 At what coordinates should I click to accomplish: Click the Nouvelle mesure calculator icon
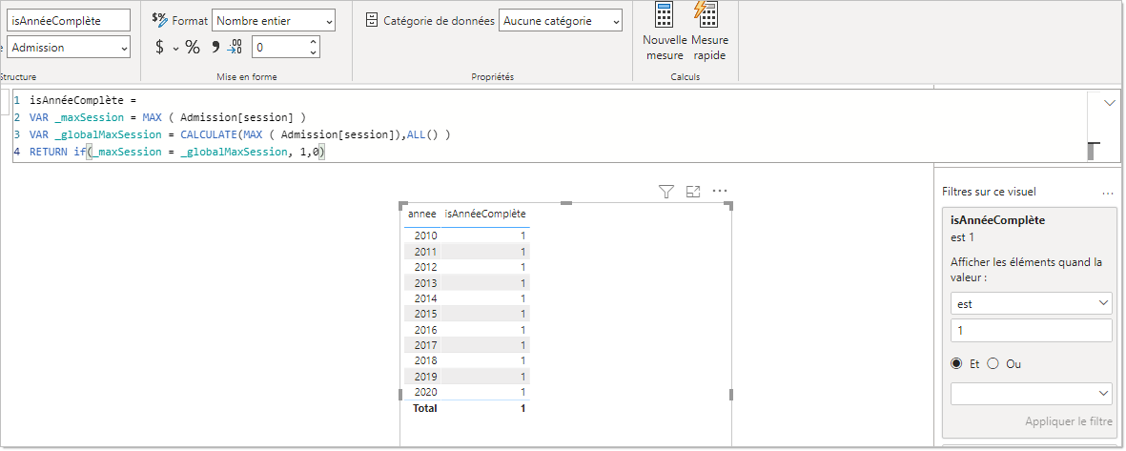(x=665, y=15)
